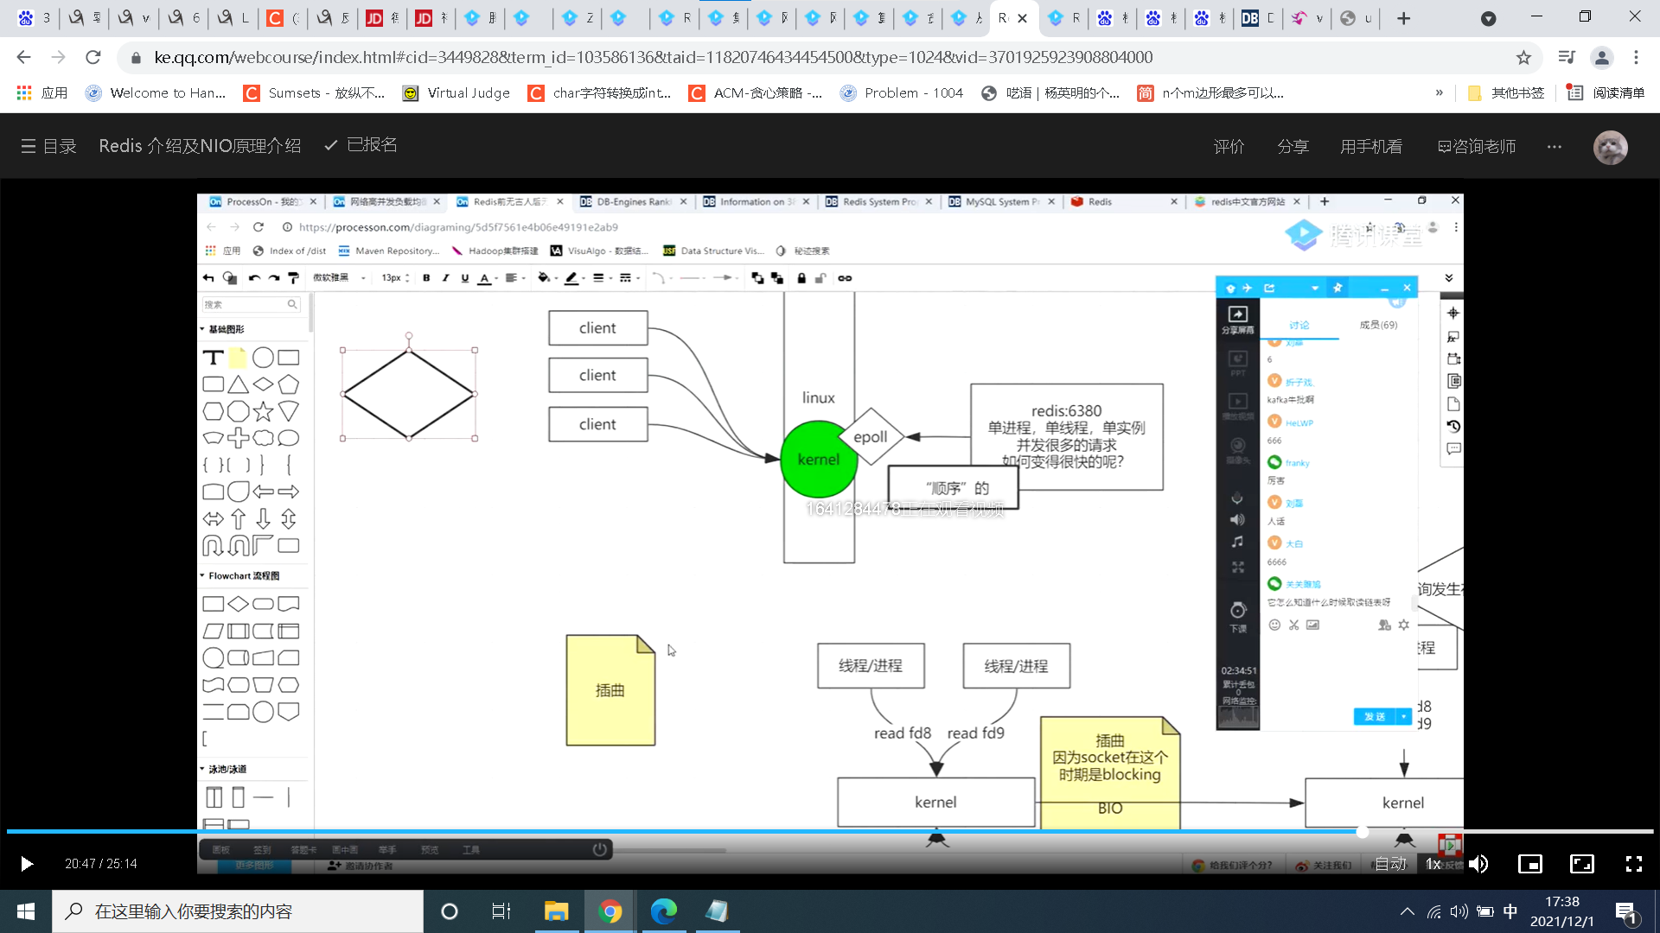The width and height of the screenshot is (1660, 933).
Task: Switch to the globe icon tab labeled u
Action: (x=1356, y=18)
